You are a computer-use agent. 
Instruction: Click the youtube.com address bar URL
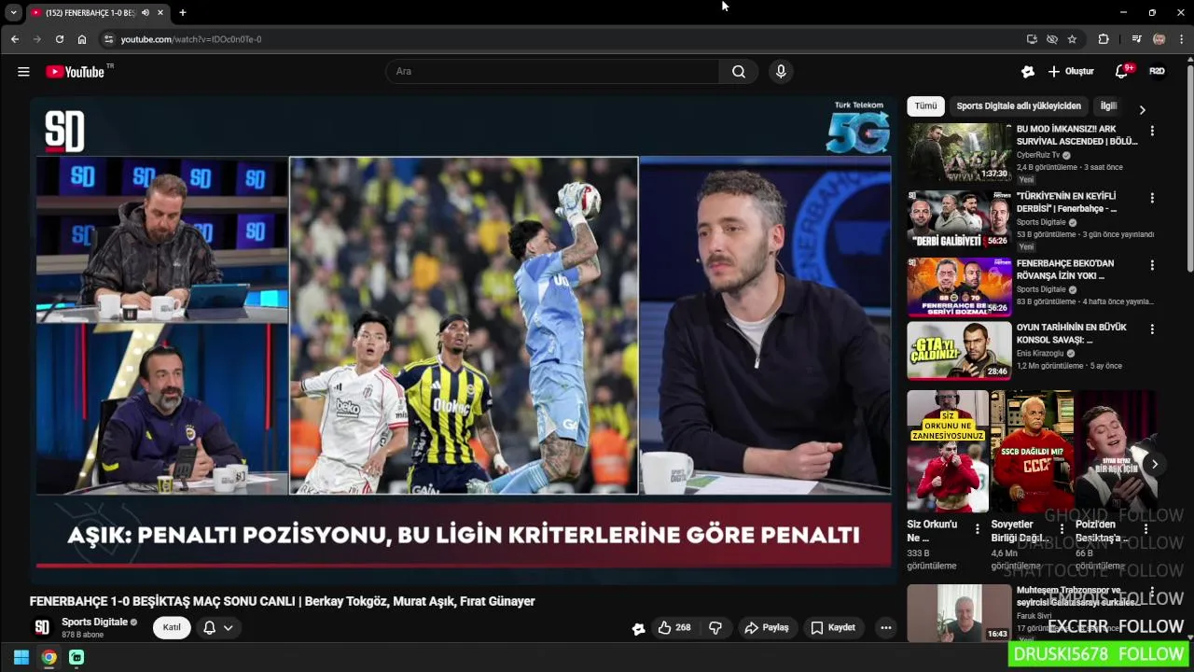coord(191,39)
